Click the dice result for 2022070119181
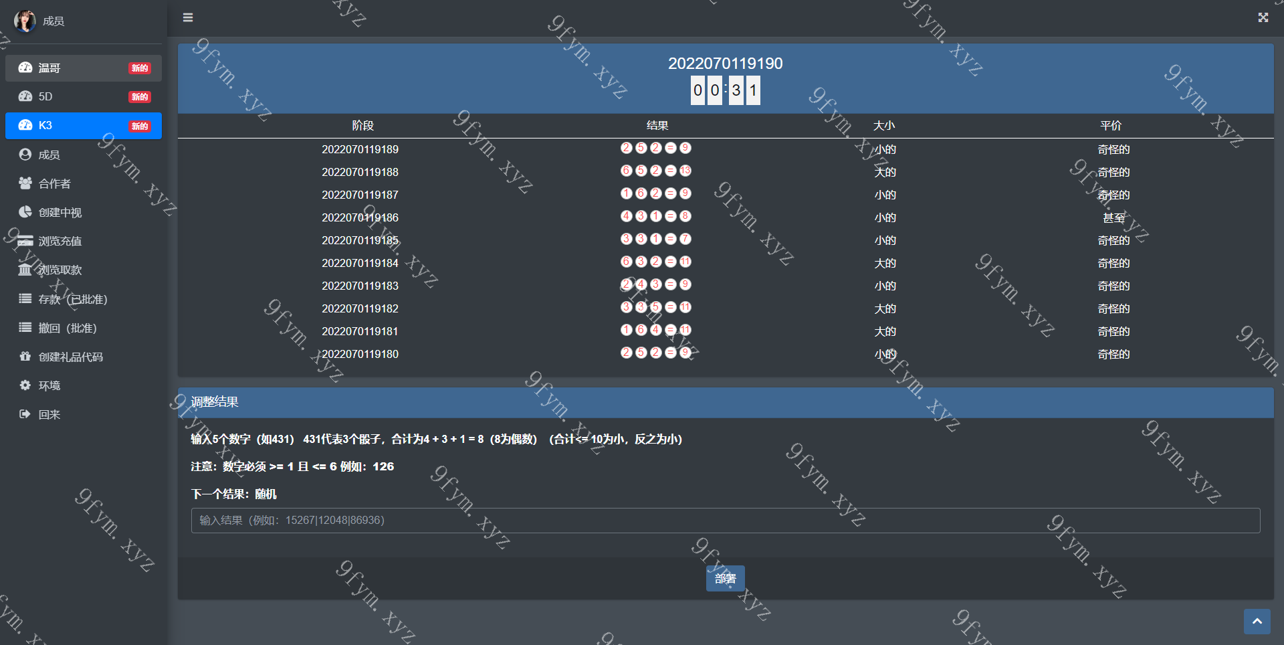Image resolution: width=1284 pixels, height=645 pixels. click(x=656, y=330)
